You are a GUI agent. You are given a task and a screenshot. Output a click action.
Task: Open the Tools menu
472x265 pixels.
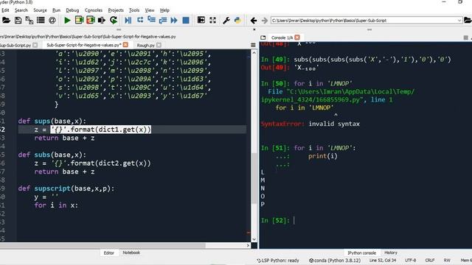tap(134, 10)
